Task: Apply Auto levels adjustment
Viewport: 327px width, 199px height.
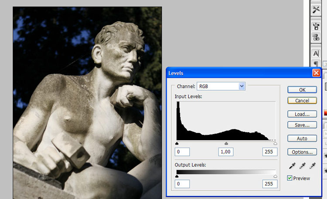Action: (x=302, y=138)
